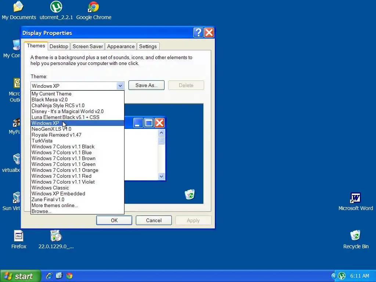Click the recycle bin icon in the theme preview

(190, 194)
